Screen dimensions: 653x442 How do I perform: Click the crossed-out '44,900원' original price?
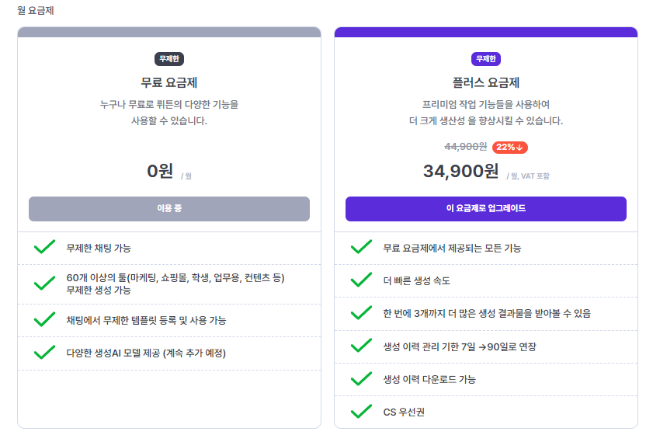tap(466, 147)
